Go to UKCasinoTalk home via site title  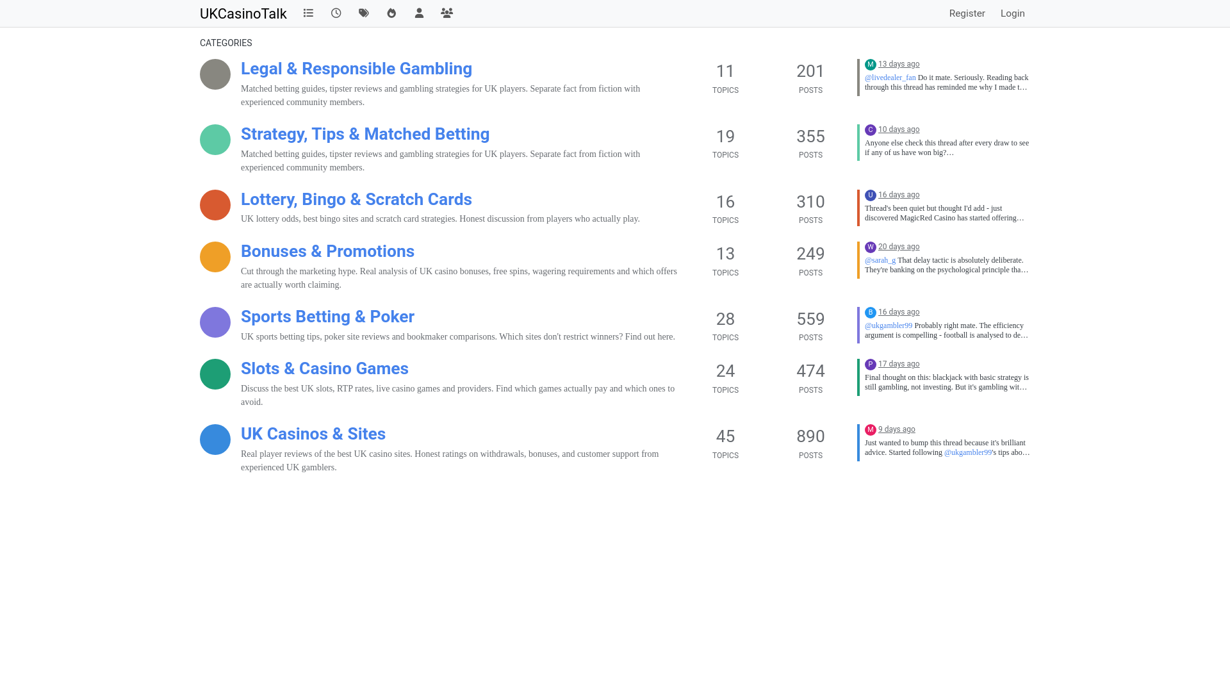coord(243,13)
